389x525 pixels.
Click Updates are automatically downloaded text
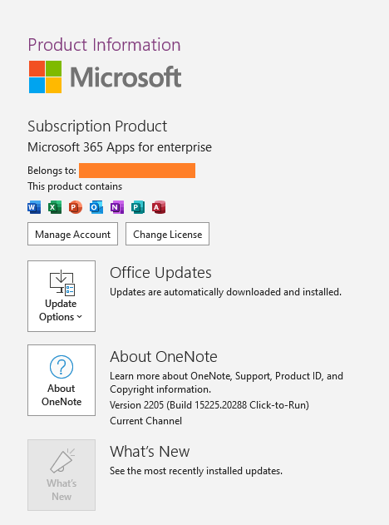click(226, 292)
